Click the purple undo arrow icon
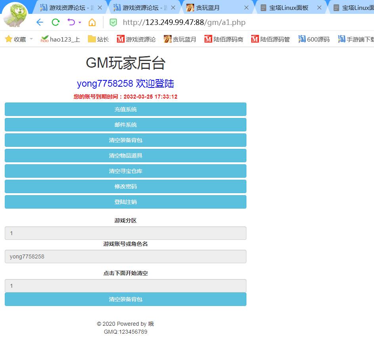 [71, 22]
